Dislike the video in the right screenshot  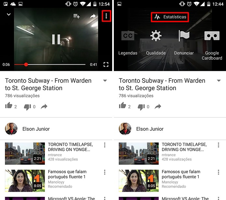(141, 107)
